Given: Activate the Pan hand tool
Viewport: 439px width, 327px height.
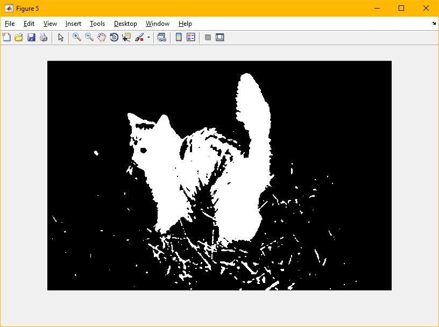Looking at the screenshot, I should pyautogui.click(x=102, y=38).
